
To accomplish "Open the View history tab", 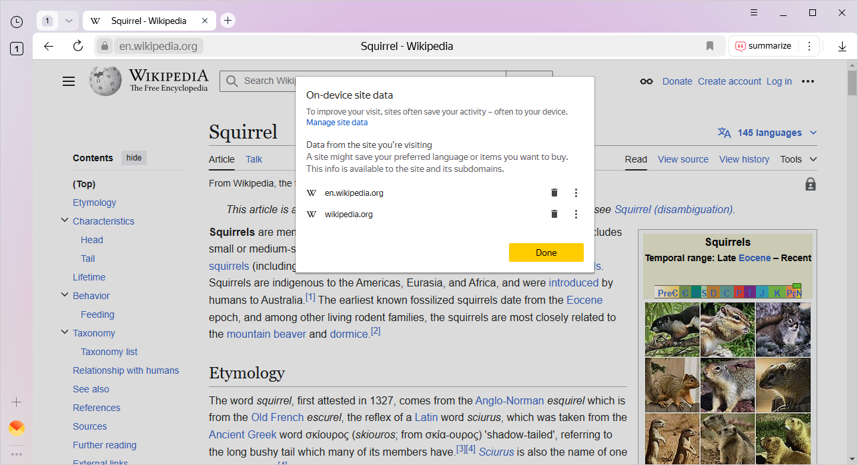I will pyautogui.click(x=744, y=159).
